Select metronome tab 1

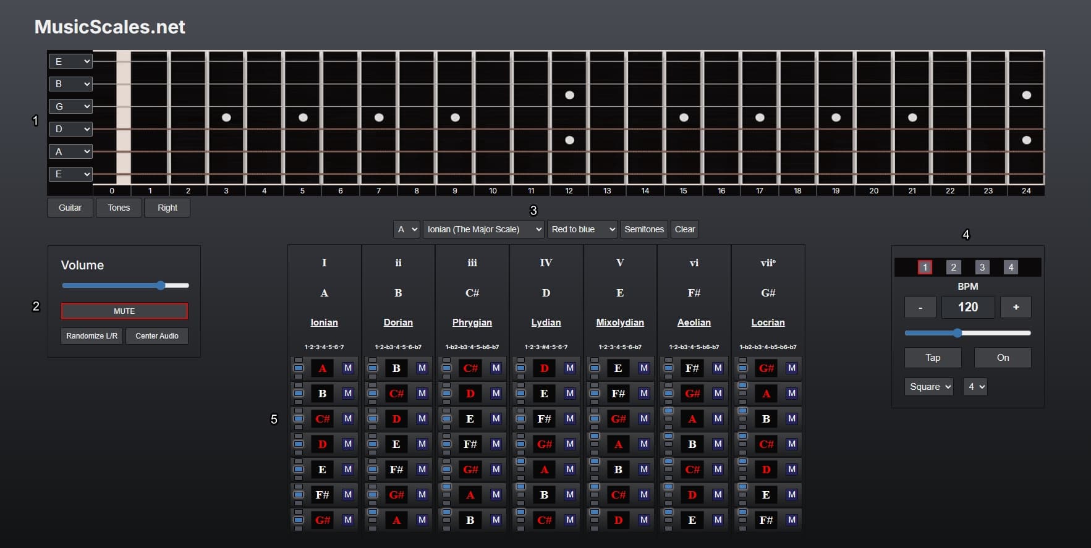point(925,267)
